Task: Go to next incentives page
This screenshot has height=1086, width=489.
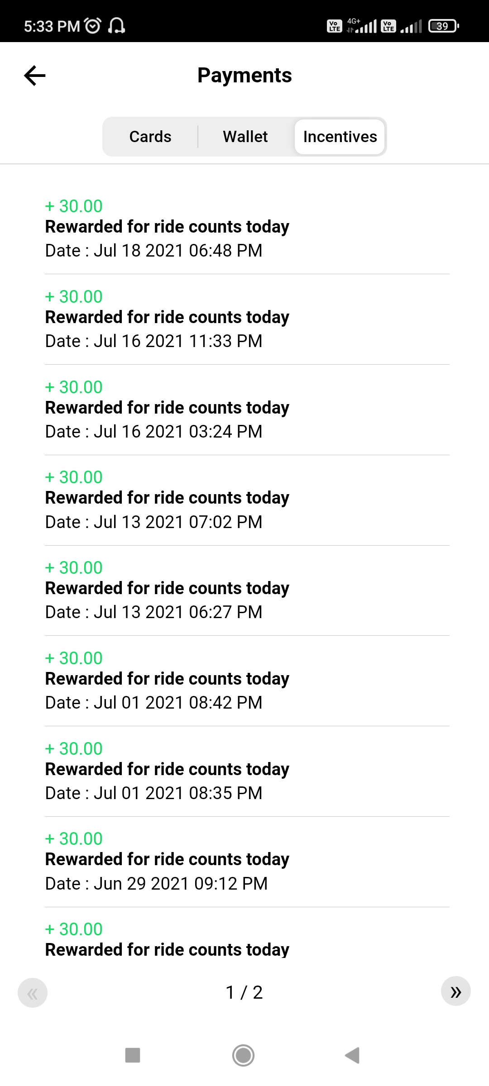Action: tap(455, 991)
